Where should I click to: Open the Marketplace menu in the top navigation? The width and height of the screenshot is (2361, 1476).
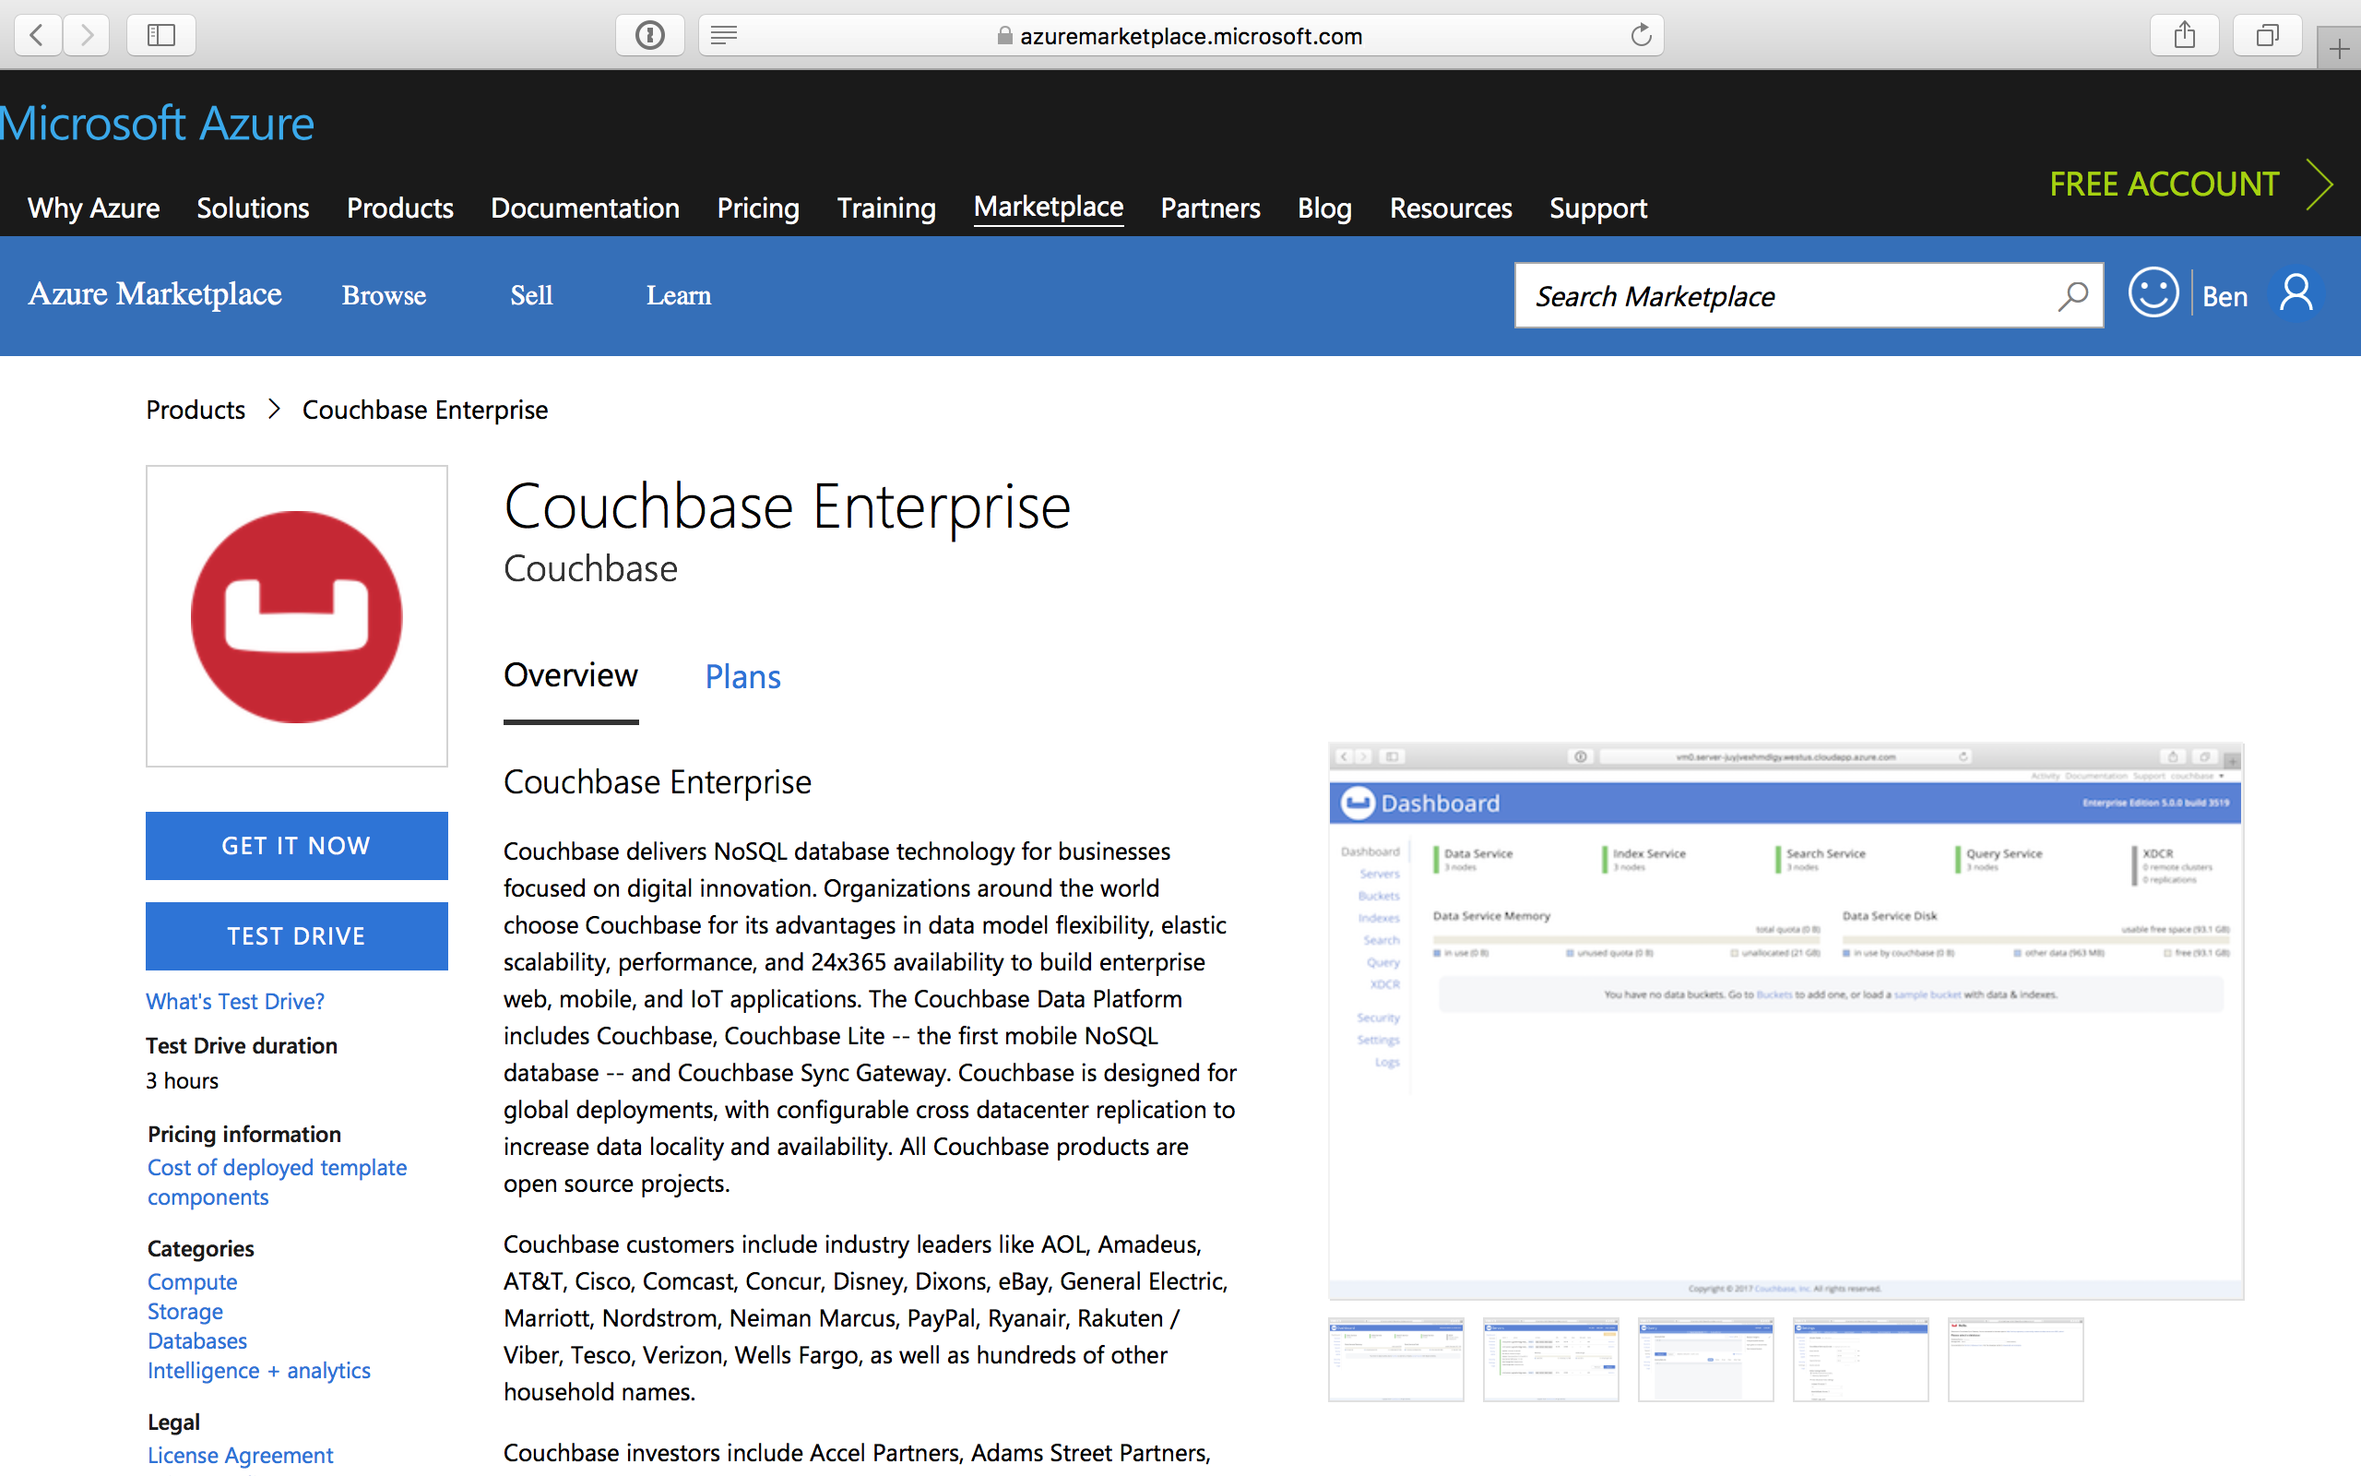pos(1048,207)
